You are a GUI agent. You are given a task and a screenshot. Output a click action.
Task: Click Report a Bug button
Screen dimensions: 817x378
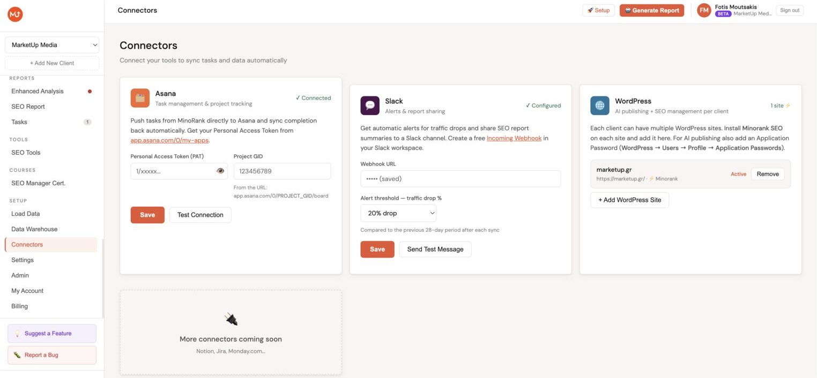52,355
